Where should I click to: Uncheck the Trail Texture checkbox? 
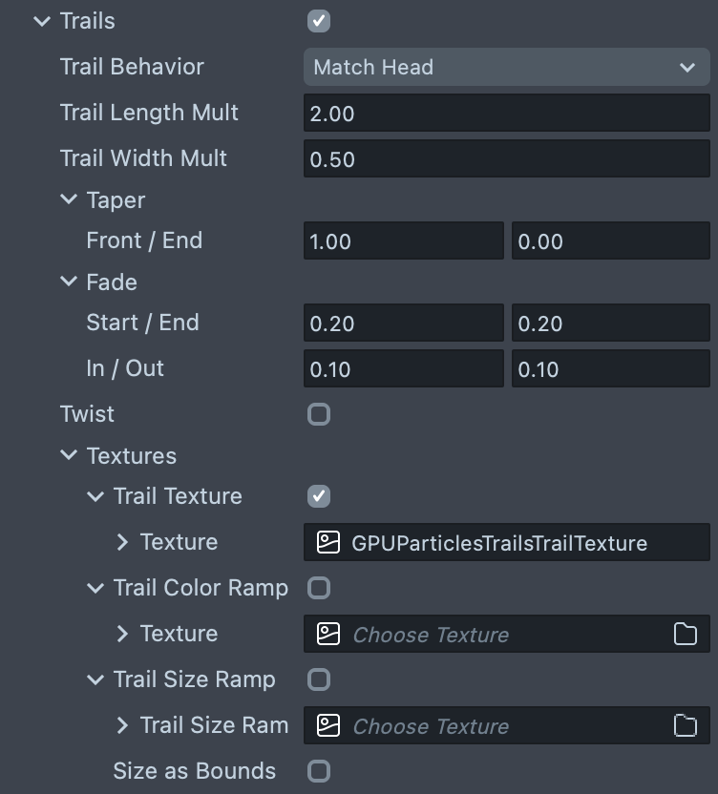(319, 496)
